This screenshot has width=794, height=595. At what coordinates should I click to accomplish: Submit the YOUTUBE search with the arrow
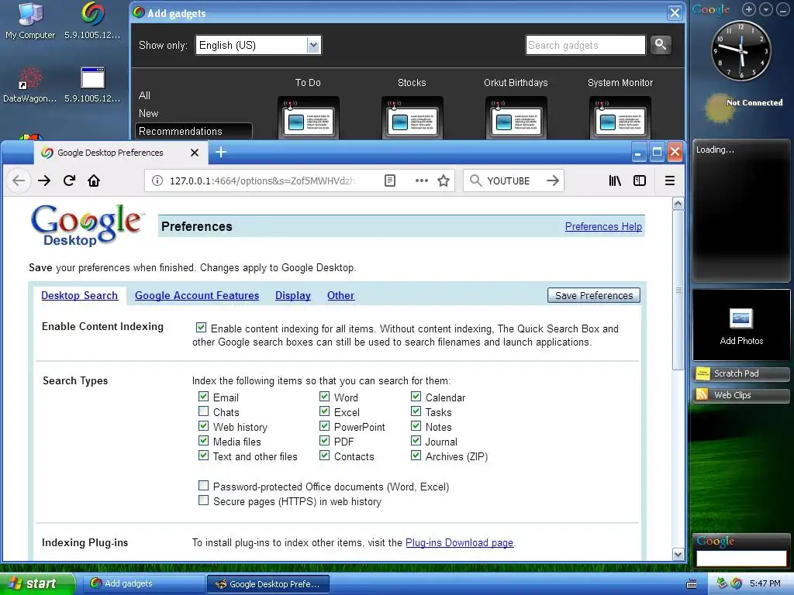(x=553, y=180)
